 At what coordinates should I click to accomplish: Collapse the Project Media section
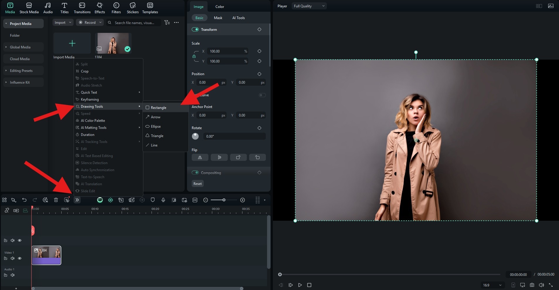6,23
